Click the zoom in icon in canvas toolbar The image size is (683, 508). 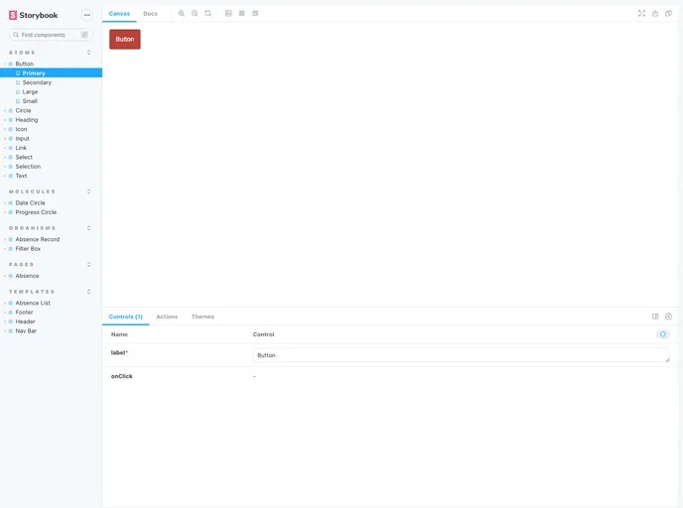click(x=182, y=13)
